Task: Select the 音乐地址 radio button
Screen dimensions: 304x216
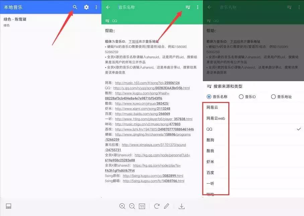Action: [x=274, y=97]
